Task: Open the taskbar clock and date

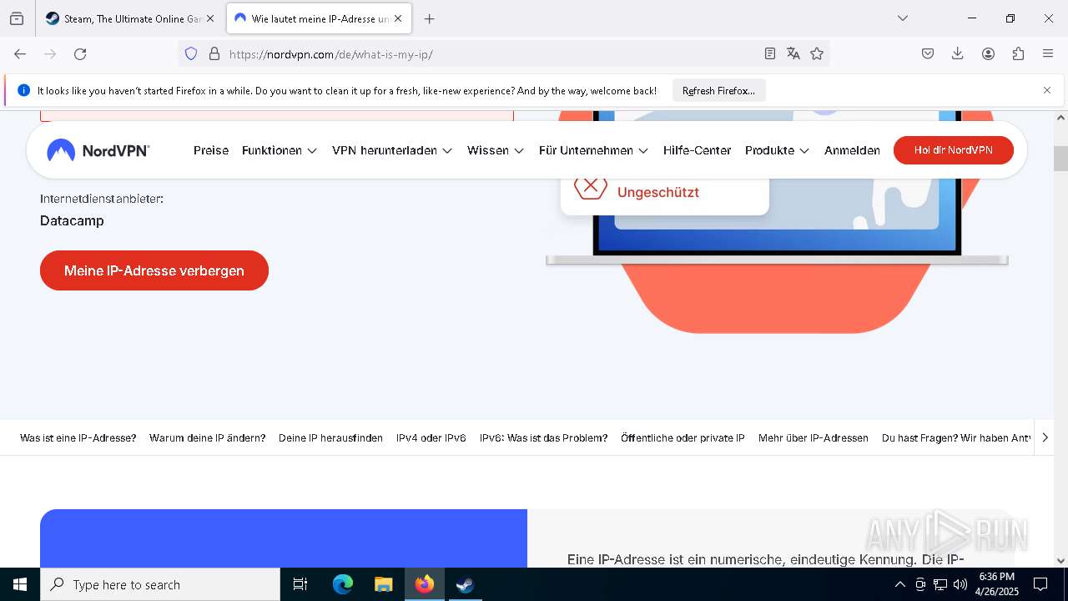Action: pos(997,584)
